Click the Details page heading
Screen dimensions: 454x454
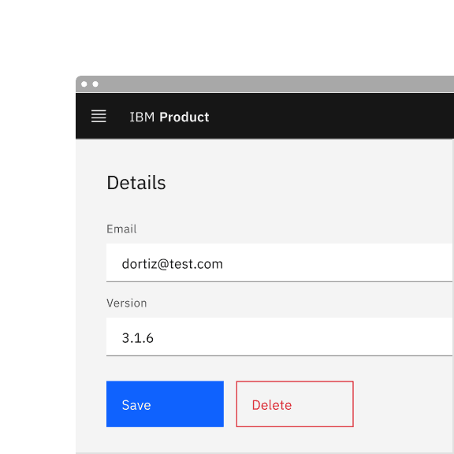point(136,183)
